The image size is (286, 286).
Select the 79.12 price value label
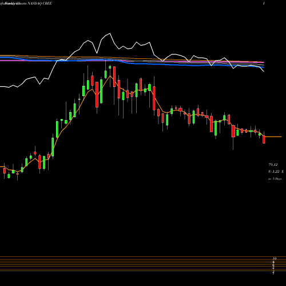(x=273, y=165)
